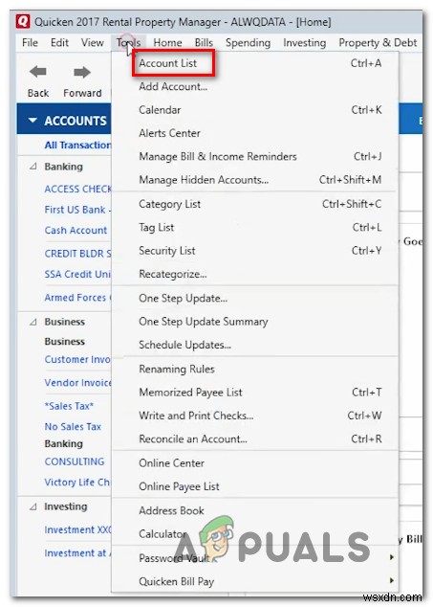Collapse the Business accounts group

33,322
